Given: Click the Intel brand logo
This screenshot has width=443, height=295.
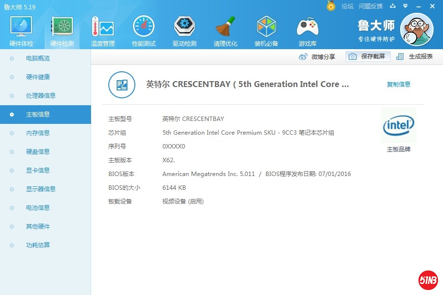Looking at the screenshot, I should click(399, 125).
